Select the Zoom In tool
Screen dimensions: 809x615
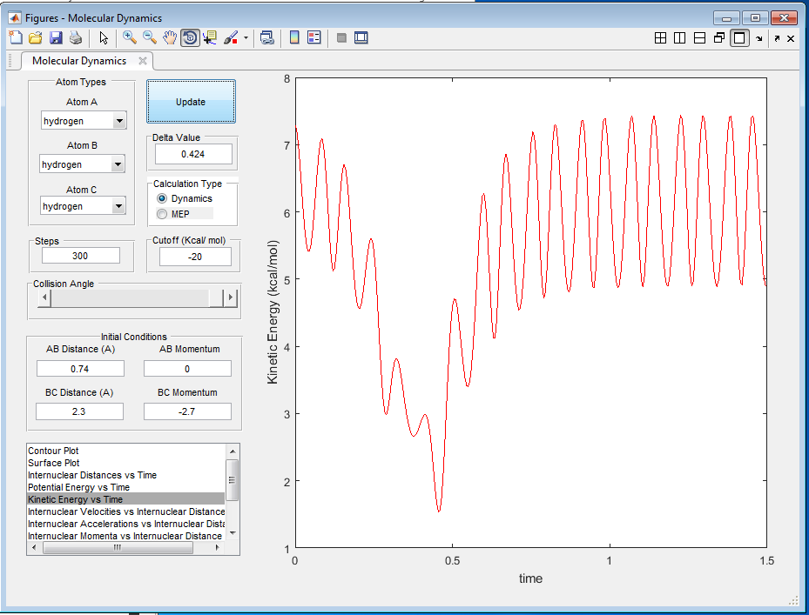point(130,37)
